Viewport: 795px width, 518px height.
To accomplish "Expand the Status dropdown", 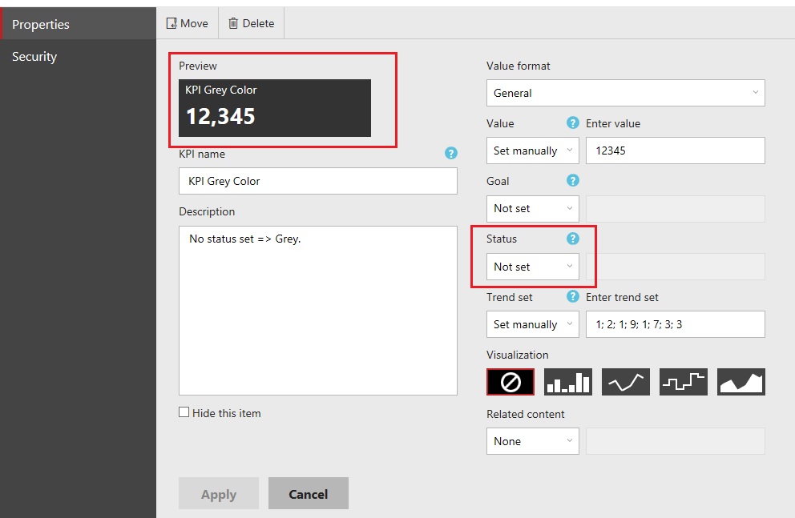I will [x=533, y=267].
